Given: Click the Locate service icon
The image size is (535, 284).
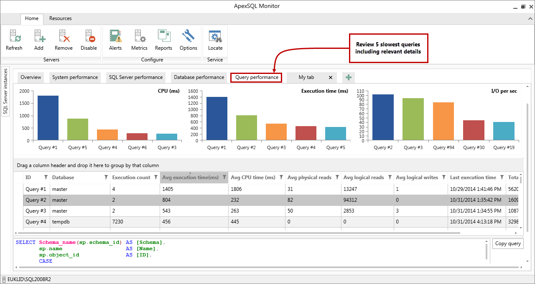Looking at the screenshot, I should click(x=215, y=36).
